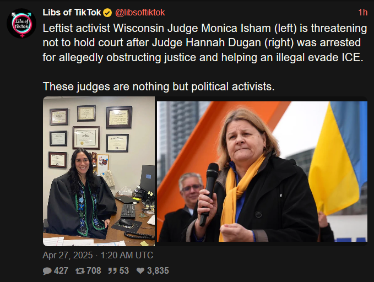Click the gold verified badge

tap(106, 12)
